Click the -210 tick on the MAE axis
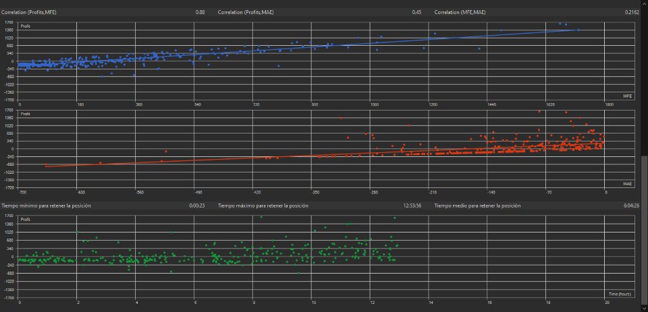This screenshot has width=648, height=312. pyautogui.click(x=433, y=192)
